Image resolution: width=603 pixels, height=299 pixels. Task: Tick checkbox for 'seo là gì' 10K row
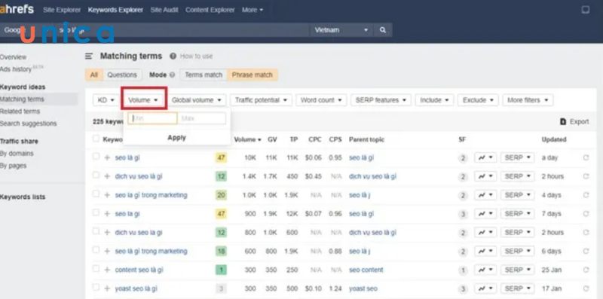pyautogui.click(x=96, y=157)
